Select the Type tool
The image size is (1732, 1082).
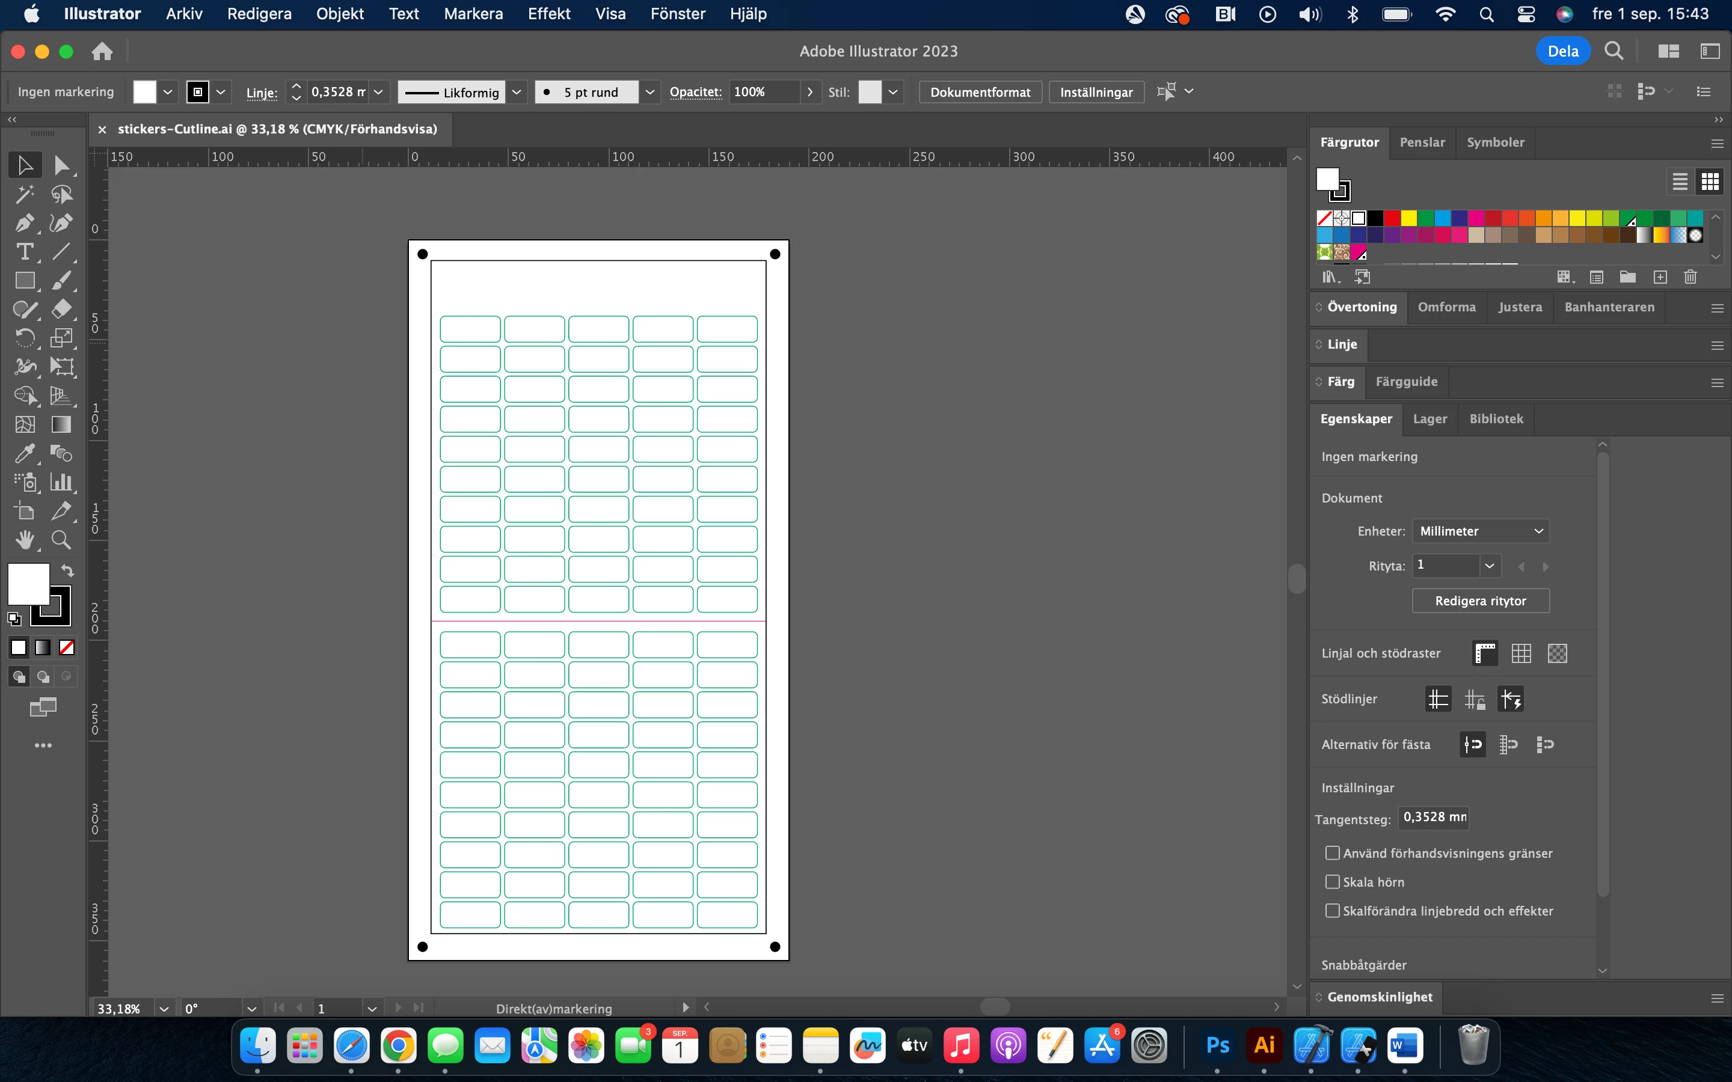pyautogui.click(x=24, y=252)
